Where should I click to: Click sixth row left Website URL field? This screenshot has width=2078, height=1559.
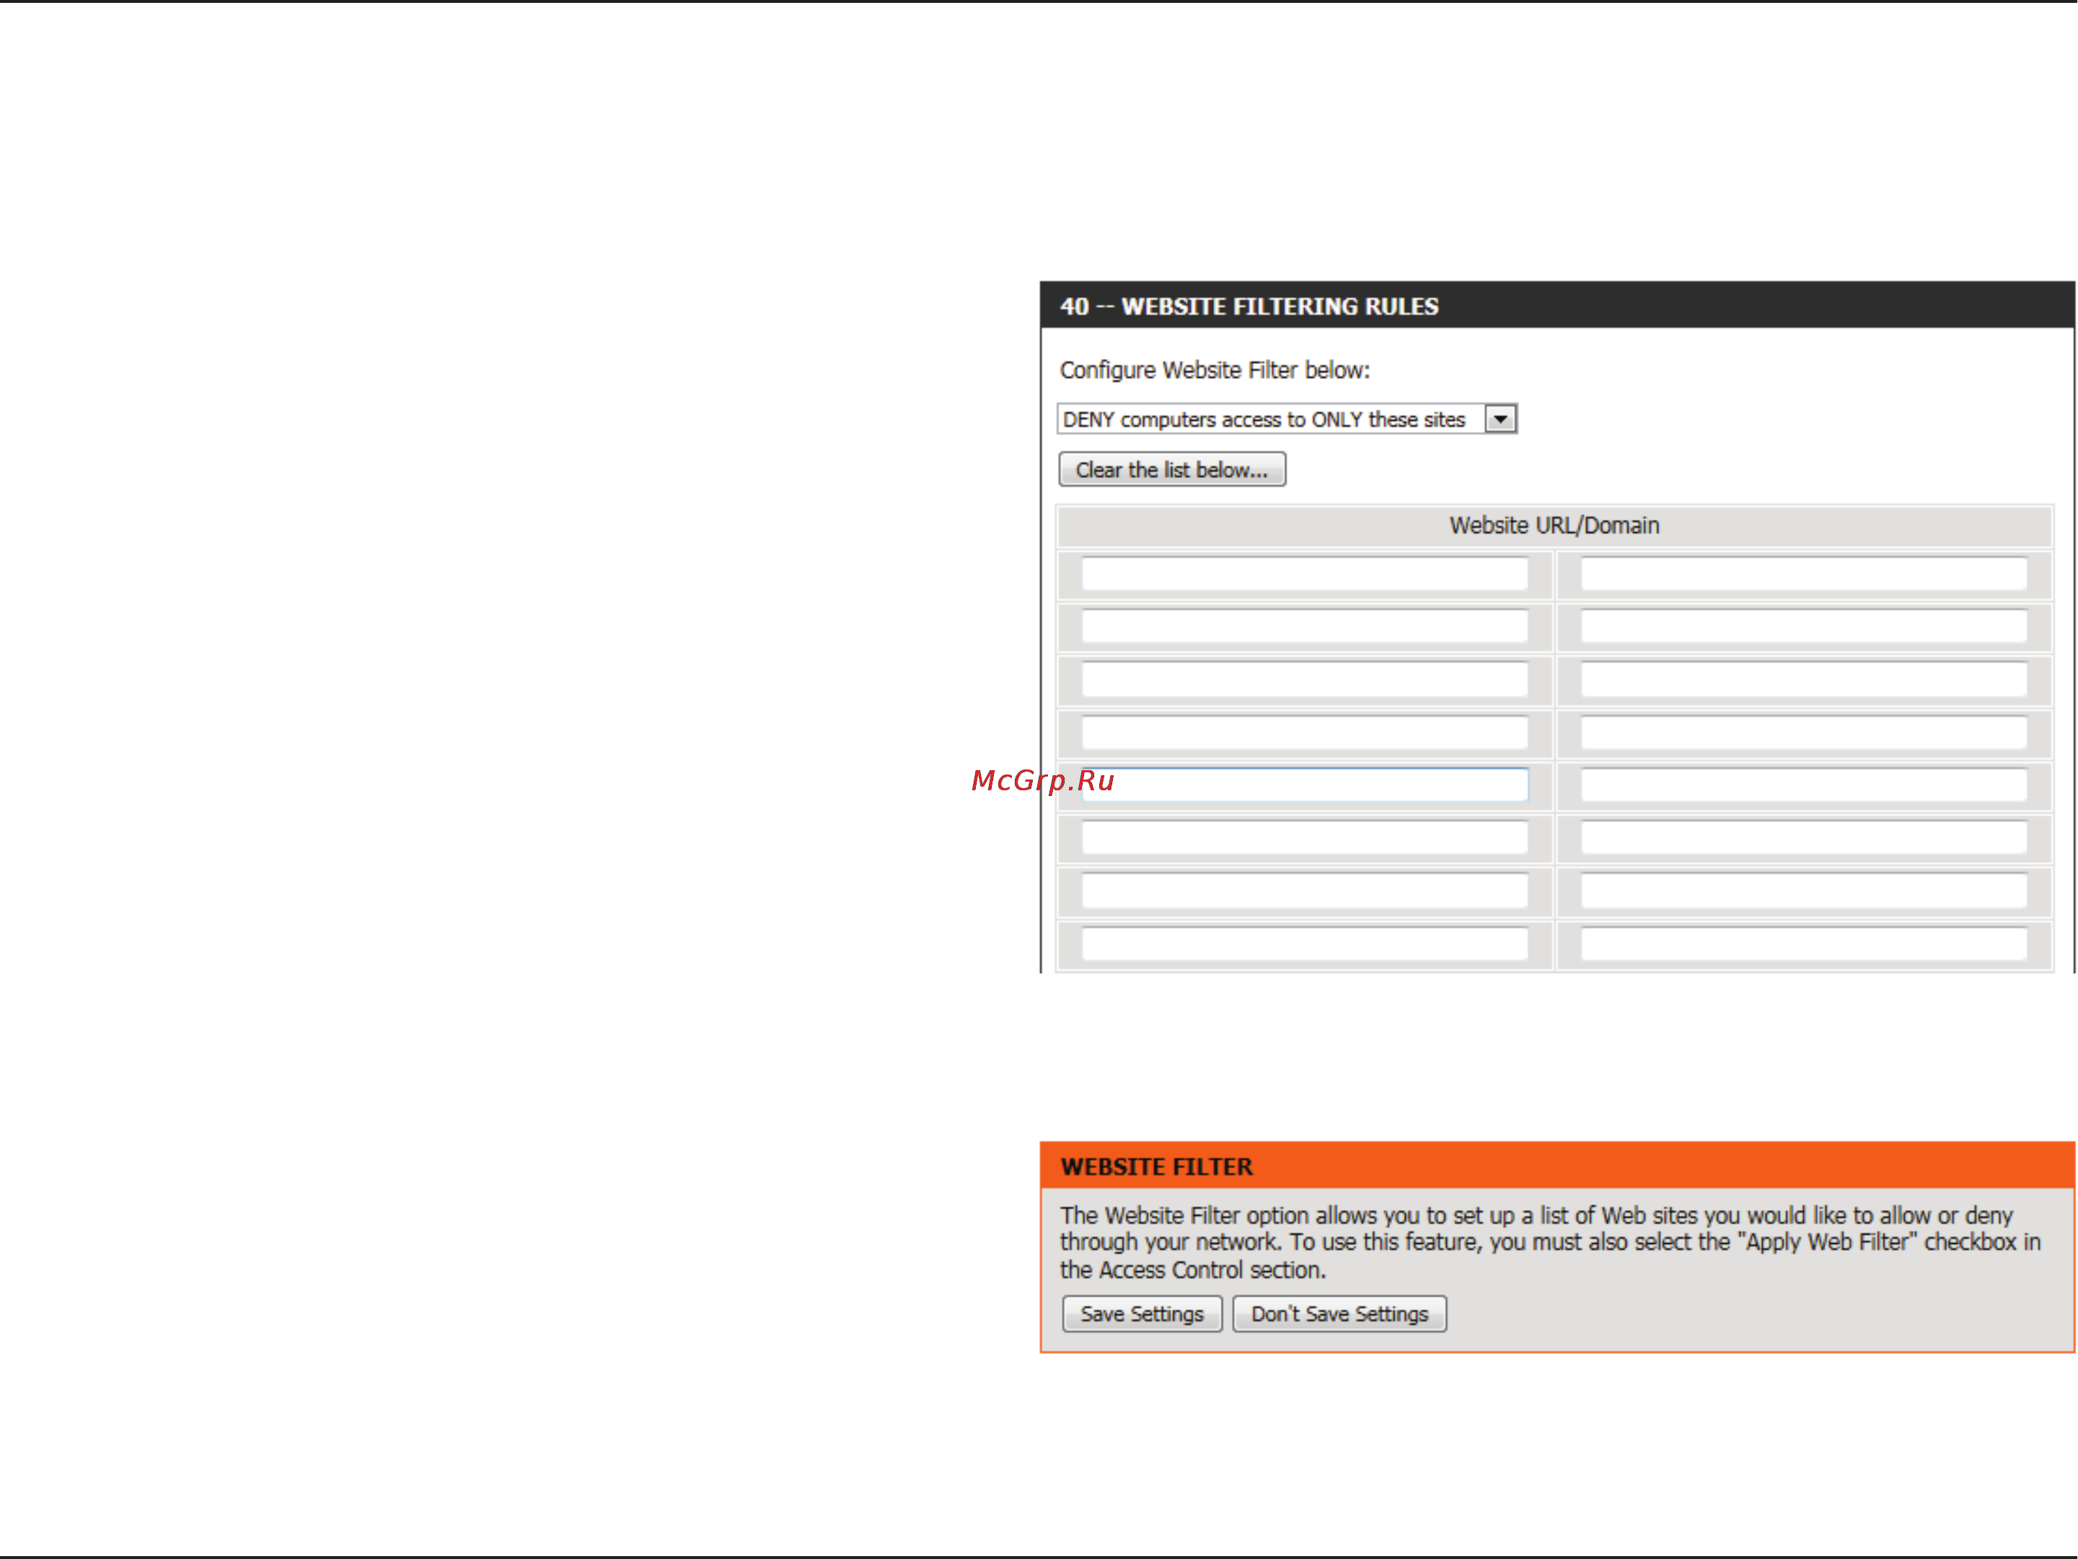[x=1304, y=838]
